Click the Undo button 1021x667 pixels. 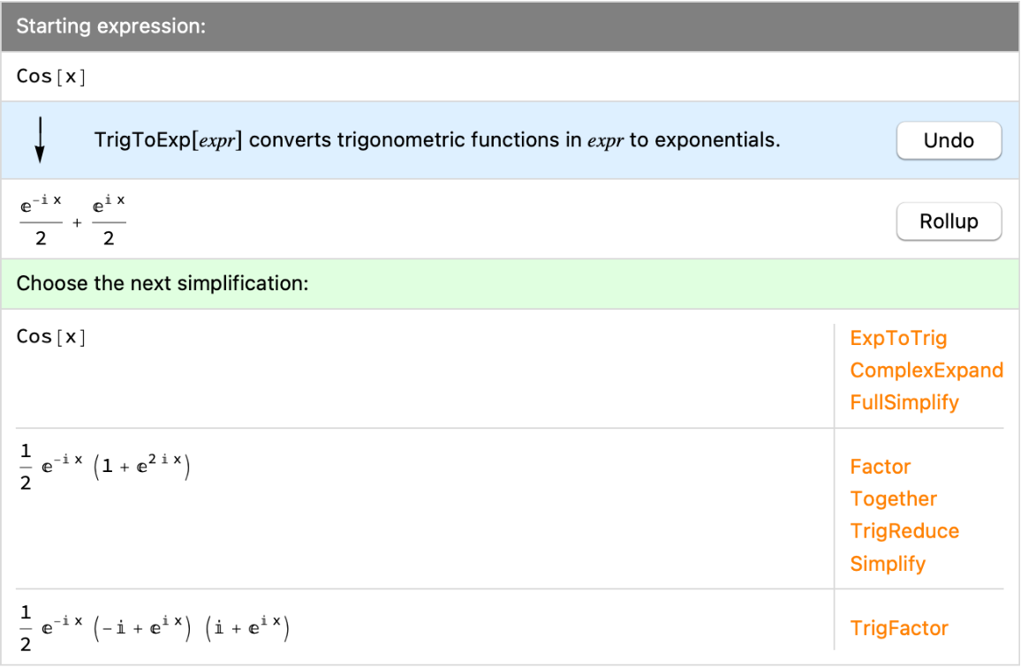coord(949,141)
